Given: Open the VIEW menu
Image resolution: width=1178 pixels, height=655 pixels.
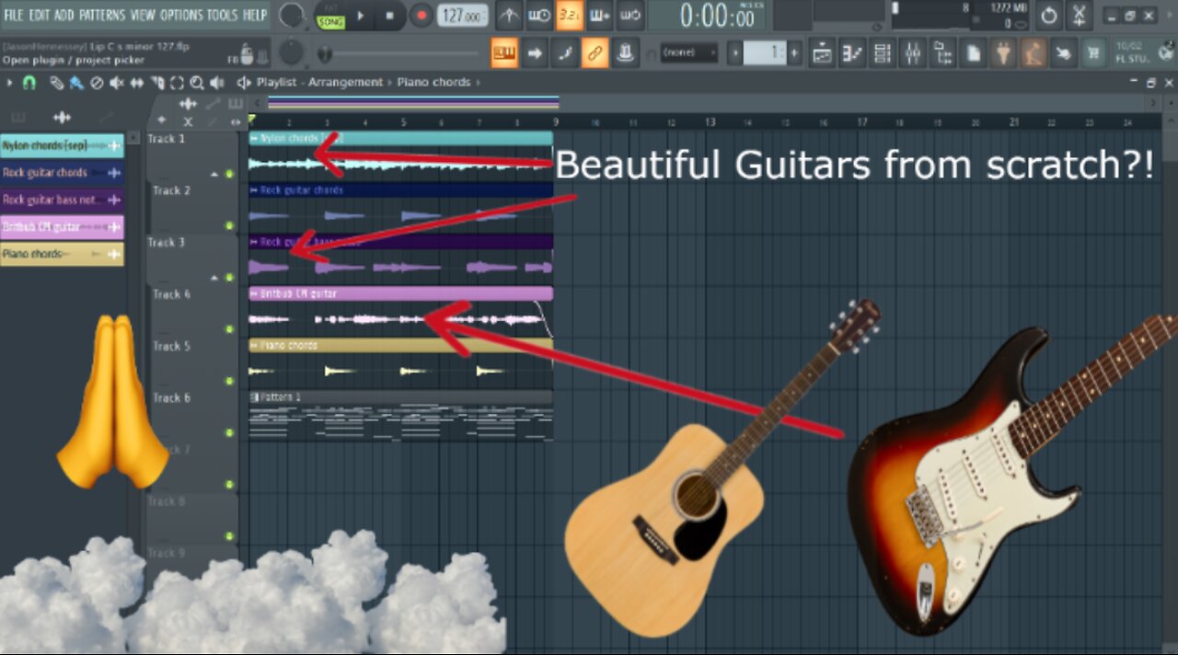Looking at the screenshot, I should point(143,15).
